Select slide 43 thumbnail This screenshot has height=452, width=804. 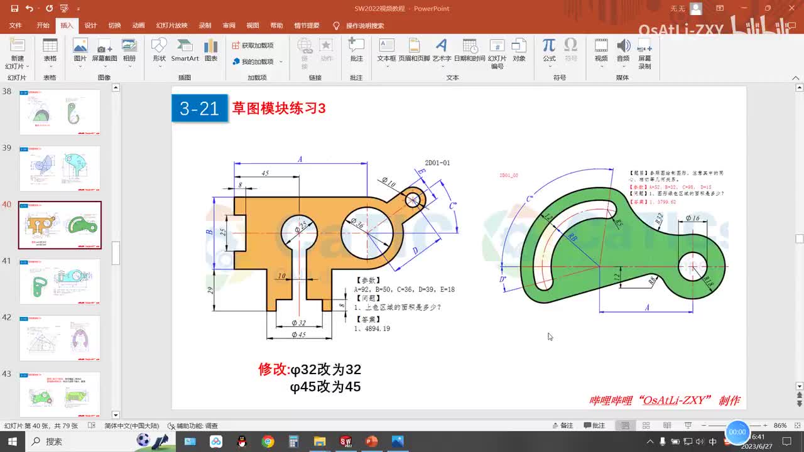60,394
